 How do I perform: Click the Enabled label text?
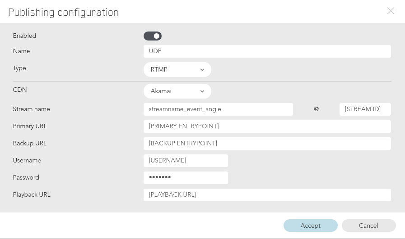pyautogui.click(x=24, y=36)
